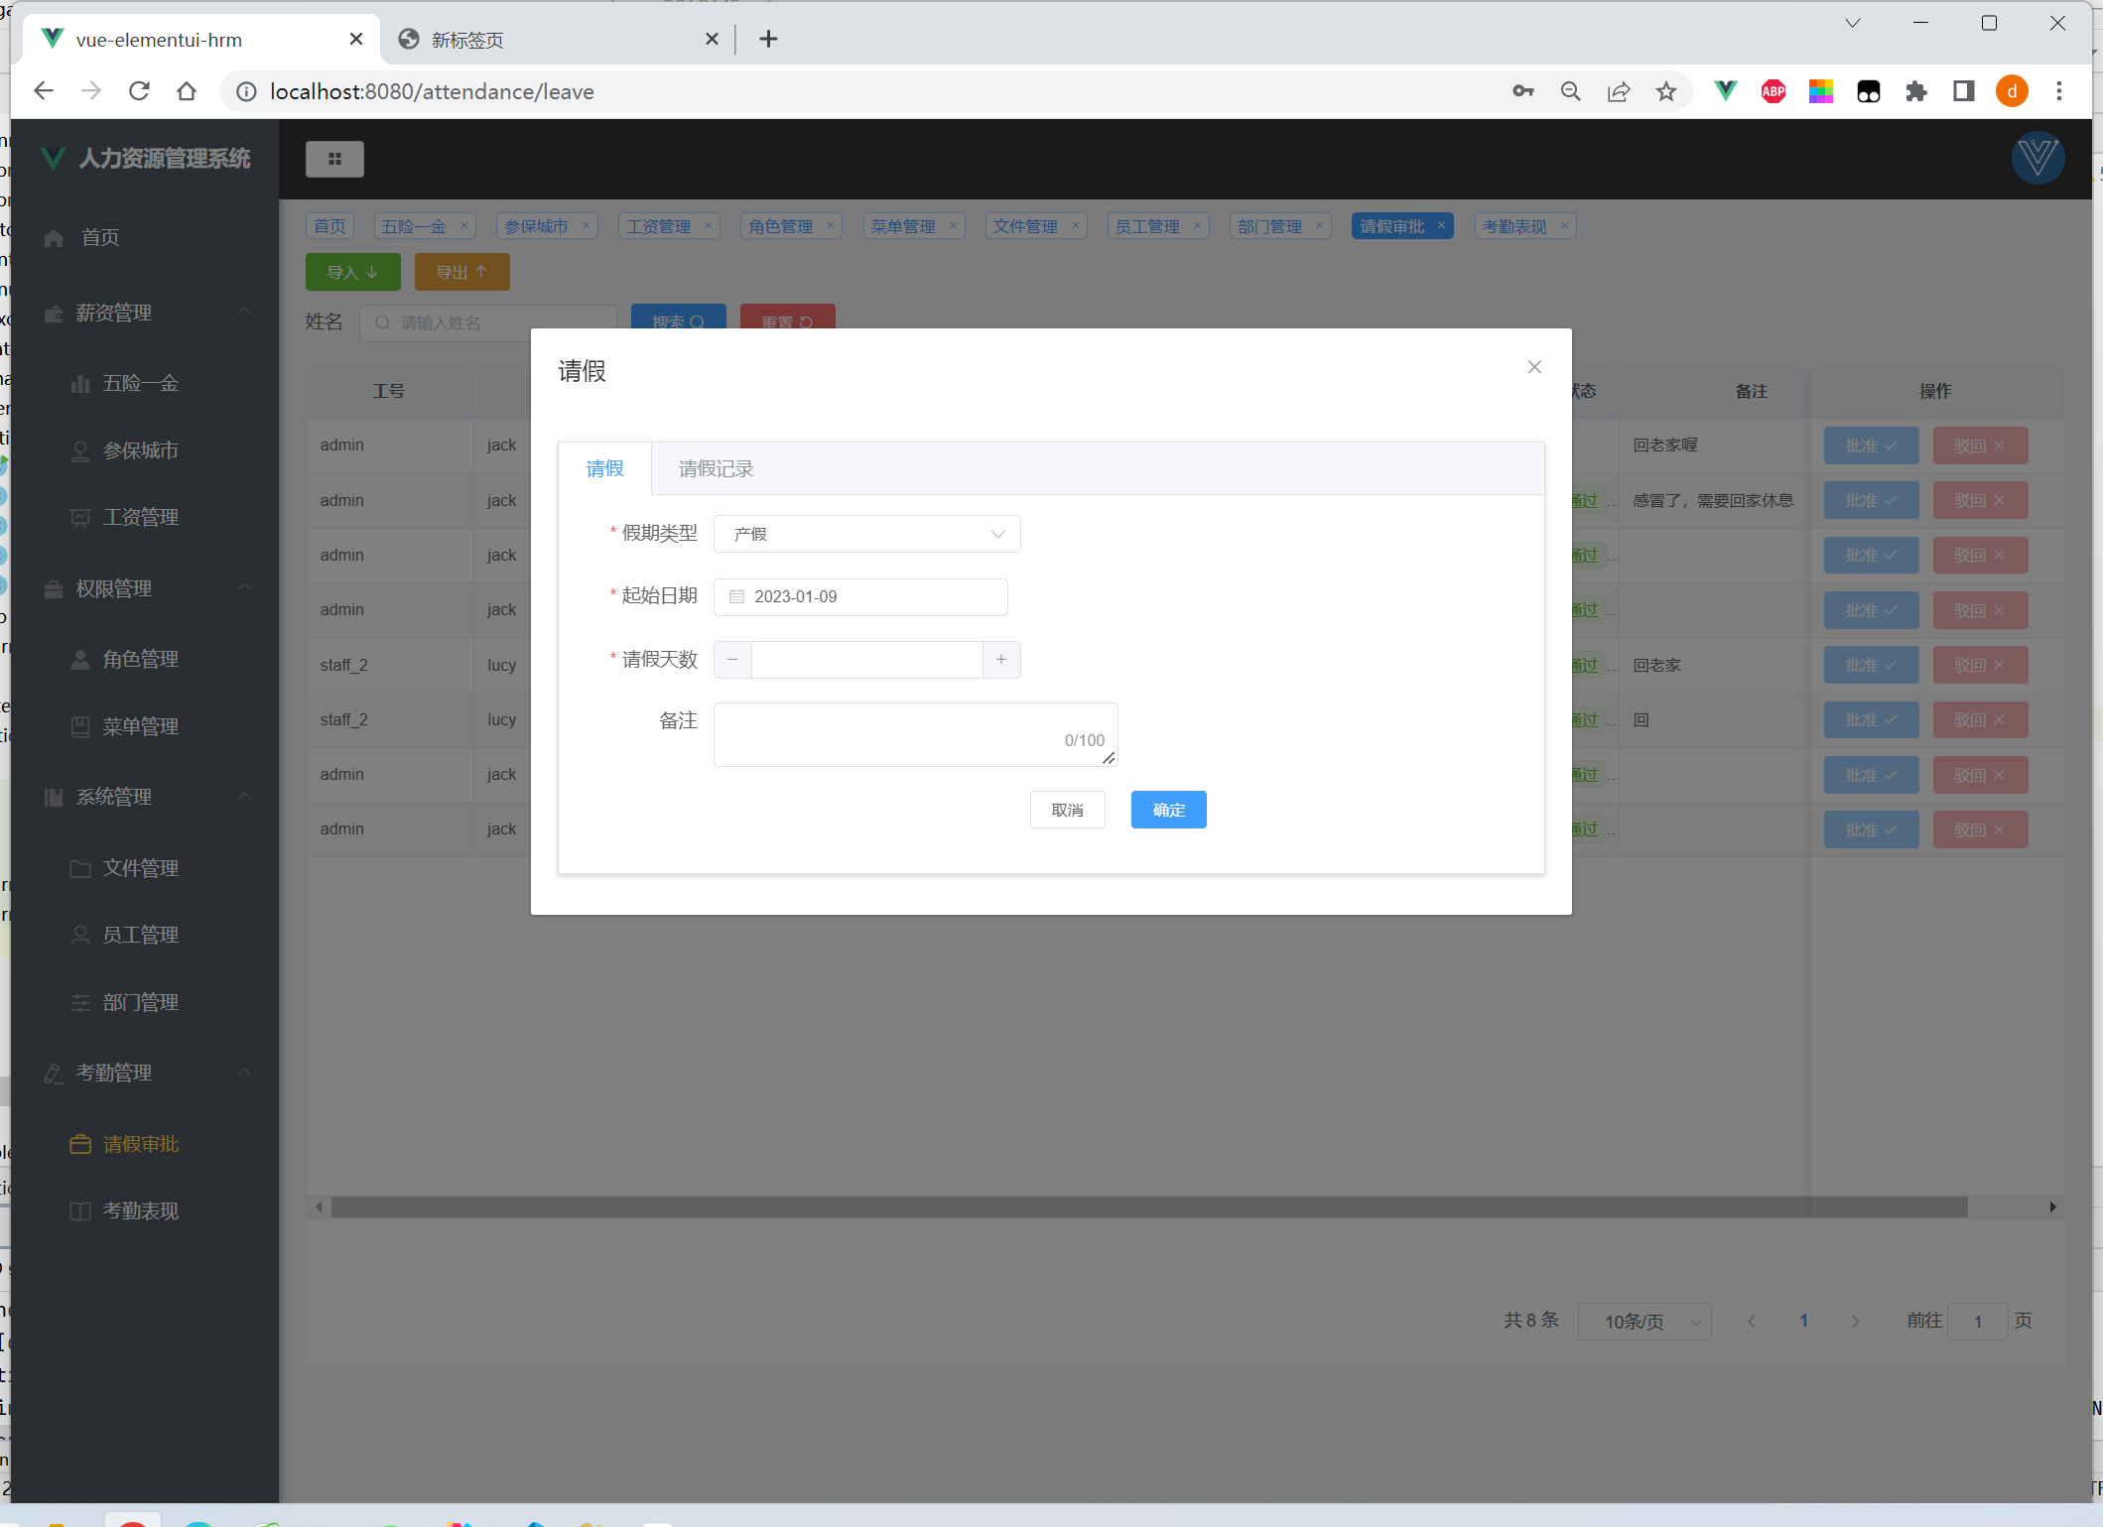Decrease 请假天数 with minus button

click(732, 660)
